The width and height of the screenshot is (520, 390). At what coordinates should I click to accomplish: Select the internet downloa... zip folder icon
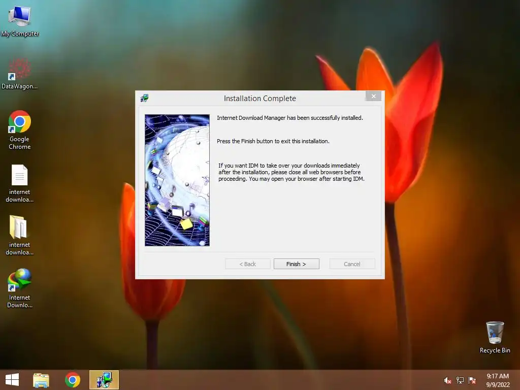(x=20, y=236)
